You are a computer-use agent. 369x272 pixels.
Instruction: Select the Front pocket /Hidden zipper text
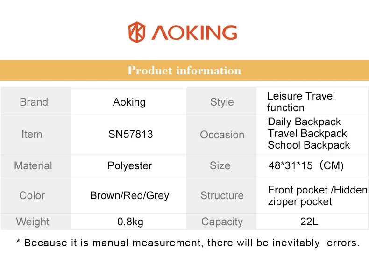tap(318, 196)
